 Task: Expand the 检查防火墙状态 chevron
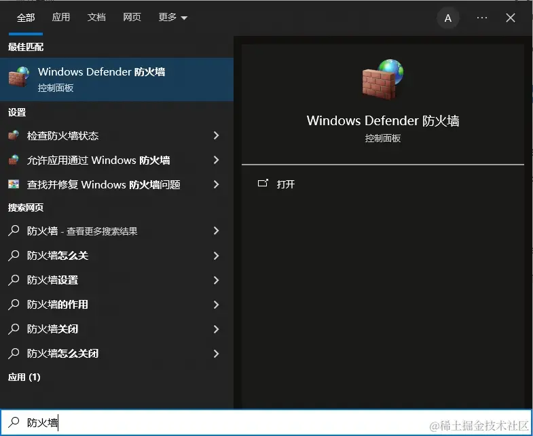216,135
